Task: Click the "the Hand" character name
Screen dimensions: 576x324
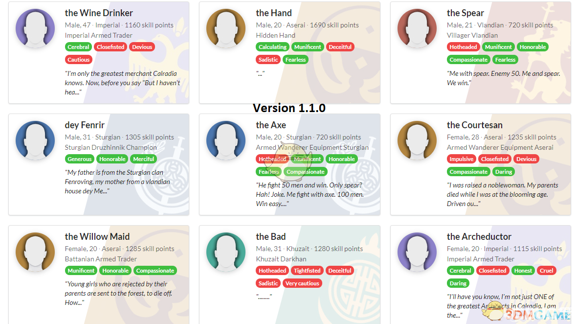Action: click(274, 13)
